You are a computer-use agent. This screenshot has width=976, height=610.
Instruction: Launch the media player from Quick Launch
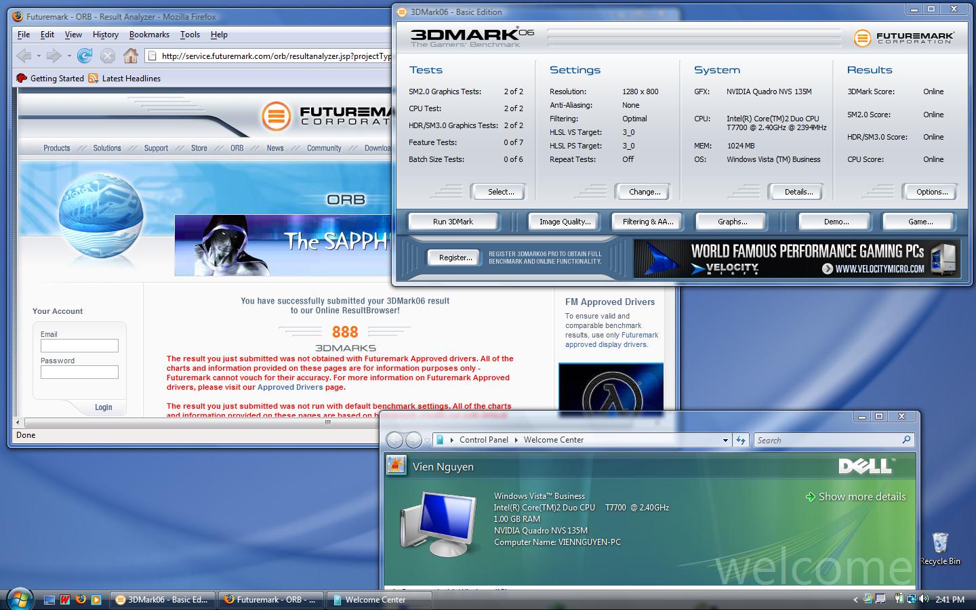(96, 600)
